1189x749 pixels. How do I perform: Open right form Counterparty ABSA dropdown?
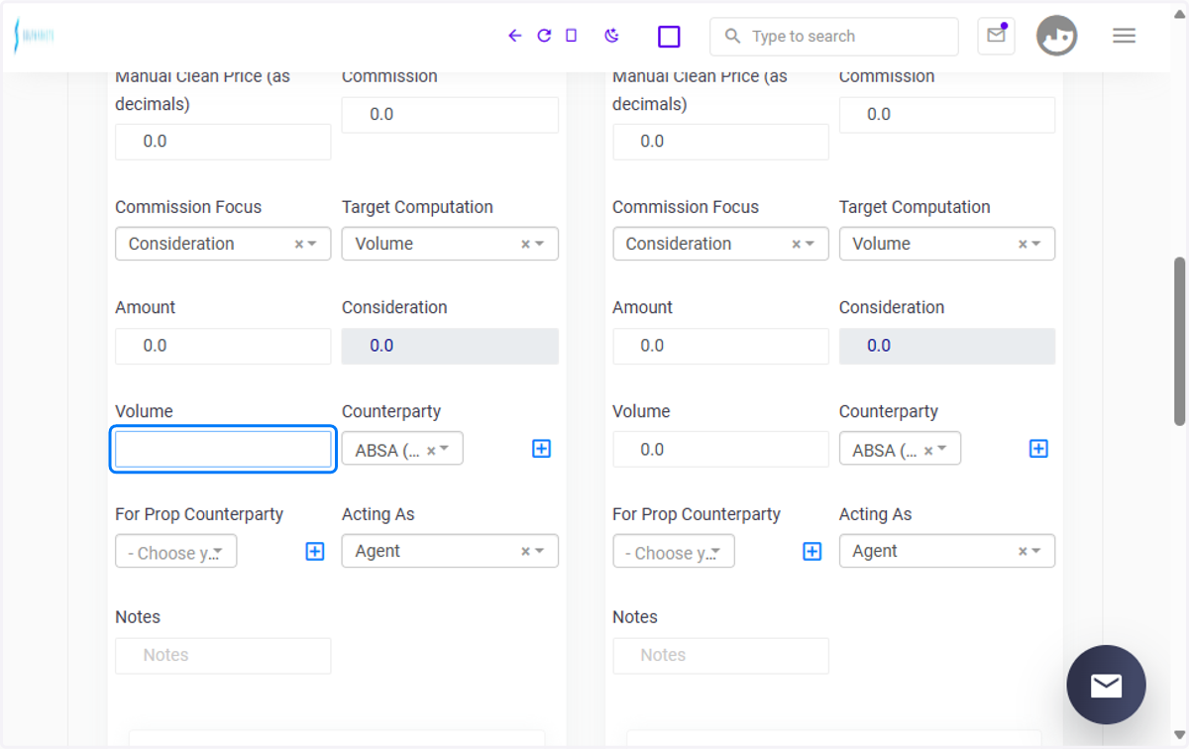tap(900, 449)
